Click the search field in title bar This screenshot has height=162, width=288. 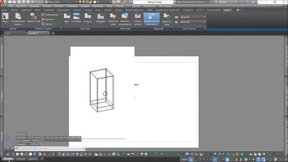click(x=193, y=2)
